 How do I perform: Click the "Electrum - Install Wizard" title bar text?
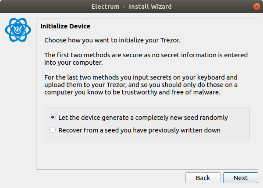tap(131, 7)
